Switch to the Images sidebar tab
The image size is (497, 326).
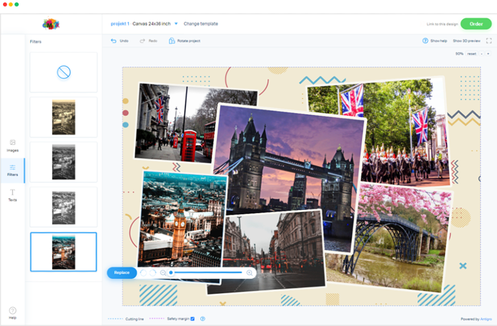13,145
